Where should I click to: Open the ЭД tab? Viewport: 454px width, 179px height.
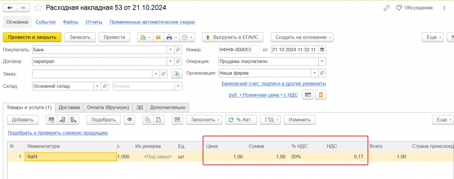[140, 107]
